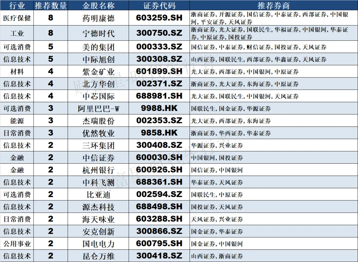
Task: Select the 杰瑞股份 cell
Action: pos(98,121)
